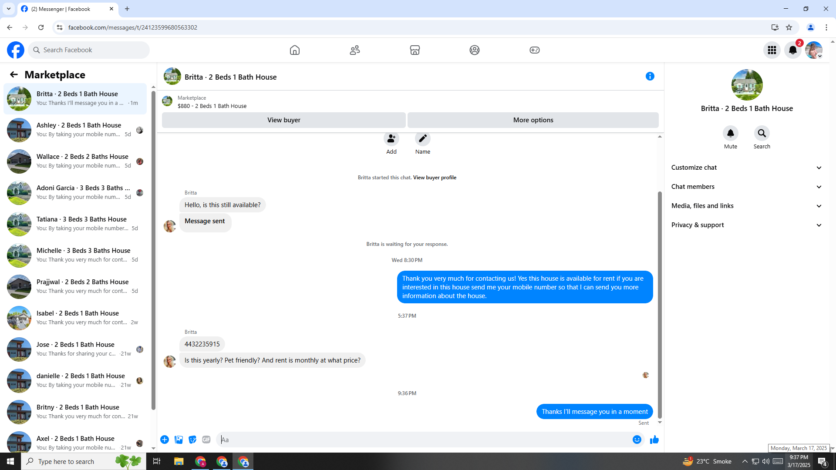Expand the Chat members section

747,187
